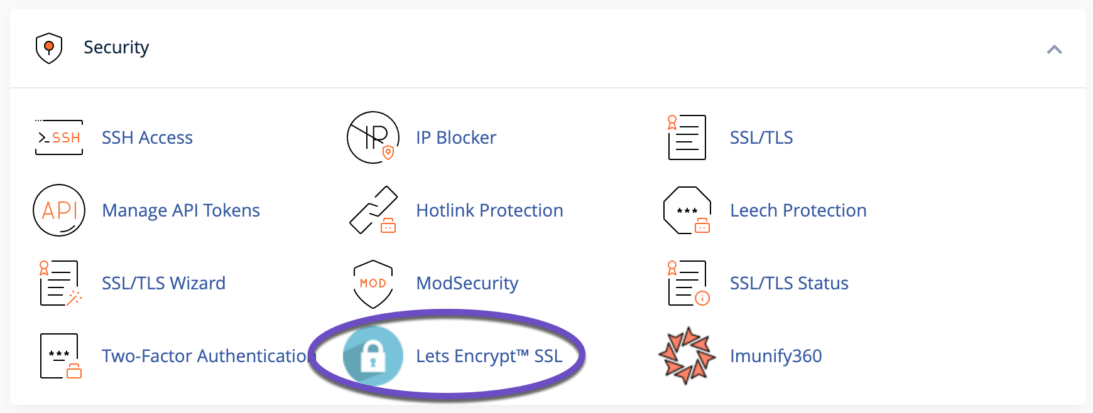Select the Lets Encrypt SSL padlock icon
1093x413 pixels.
(x=372, y=356)
